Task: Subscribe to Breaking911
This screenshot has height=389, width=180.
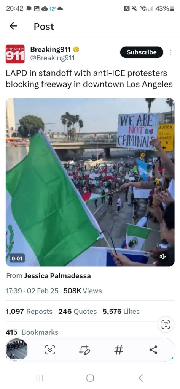Action: click(x=142, y=52)
